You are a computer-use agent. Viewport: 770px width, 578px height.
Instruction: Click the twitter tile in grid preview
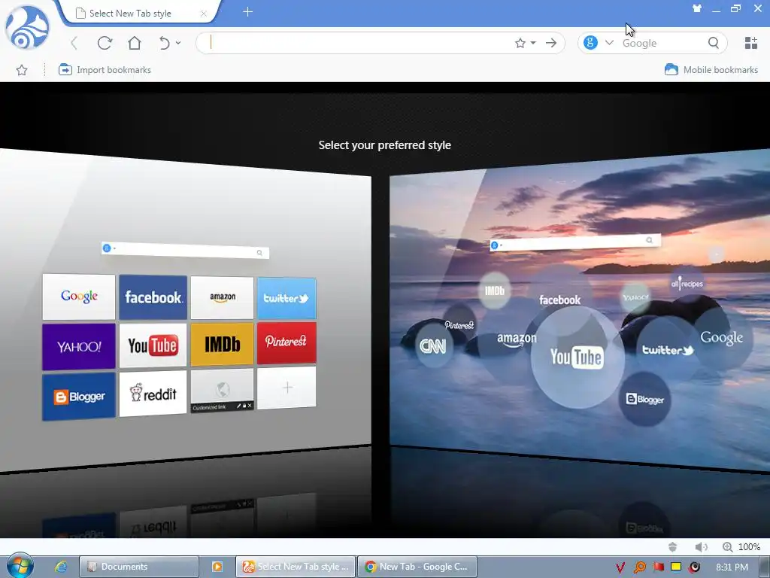[286, 298]
